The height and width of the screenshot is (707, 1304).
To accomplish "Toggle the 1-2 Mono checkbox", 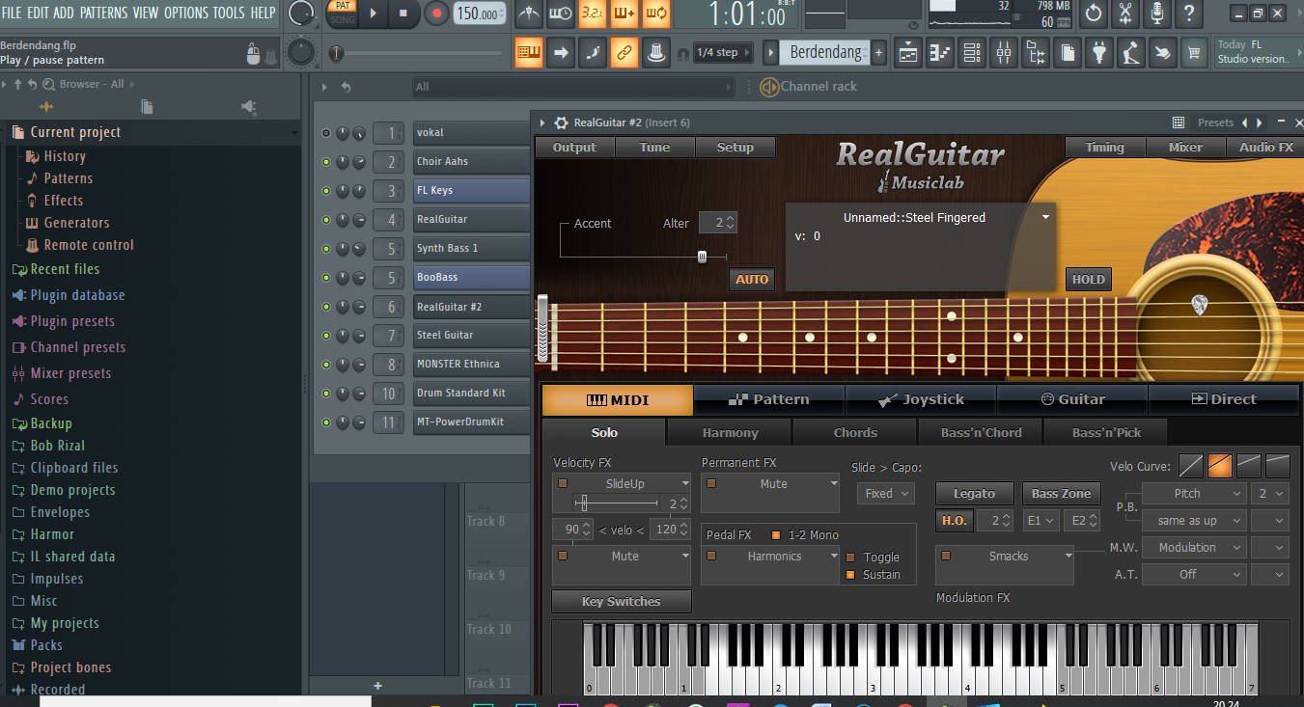I will tap(776, 534).
